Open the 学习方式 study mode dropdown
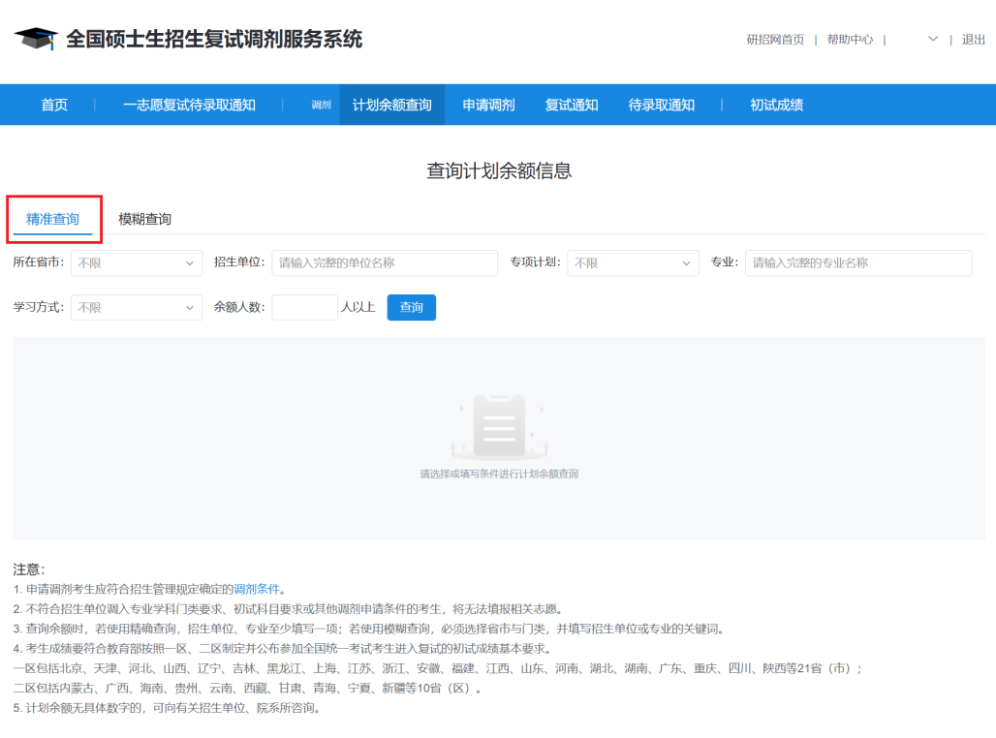 pyautogui.click(x=136, y=307)
